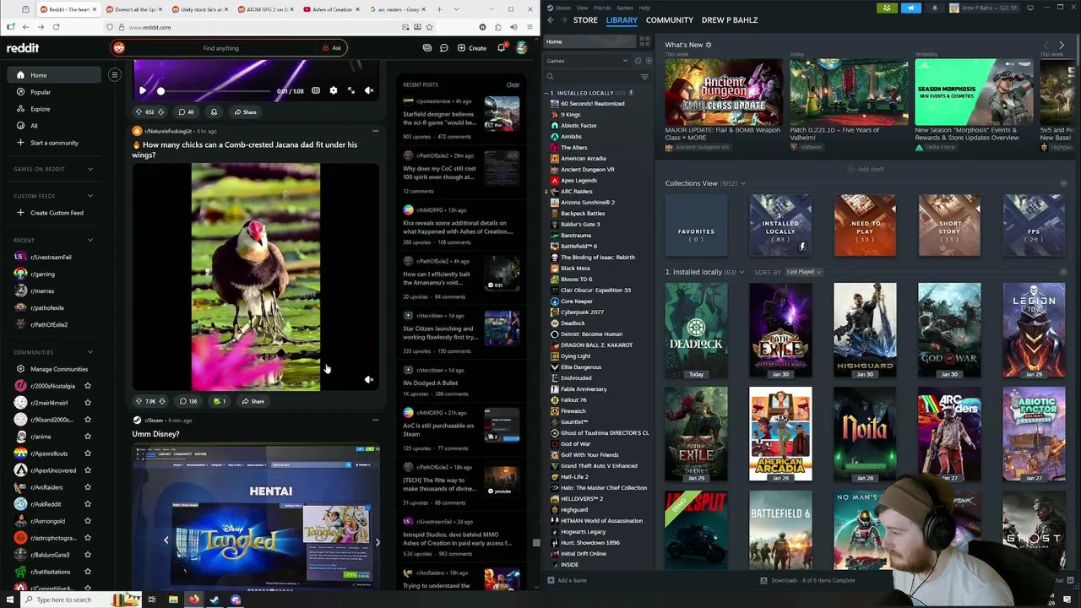This screenshot has height=608, width=1081.
Task: Open What's New settings gear
Action: [x=709, y=45]
